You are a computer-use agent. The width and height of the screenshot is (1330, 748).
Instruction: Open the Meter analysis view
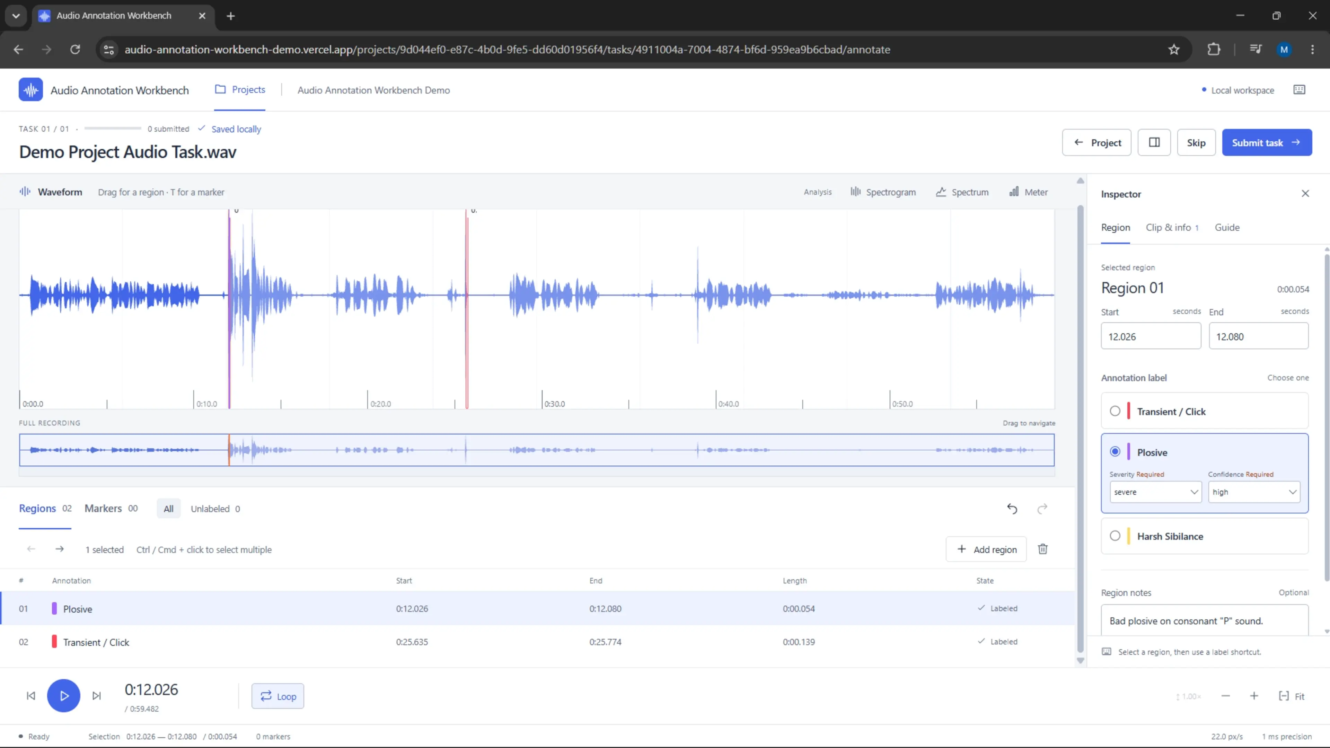1029,192
